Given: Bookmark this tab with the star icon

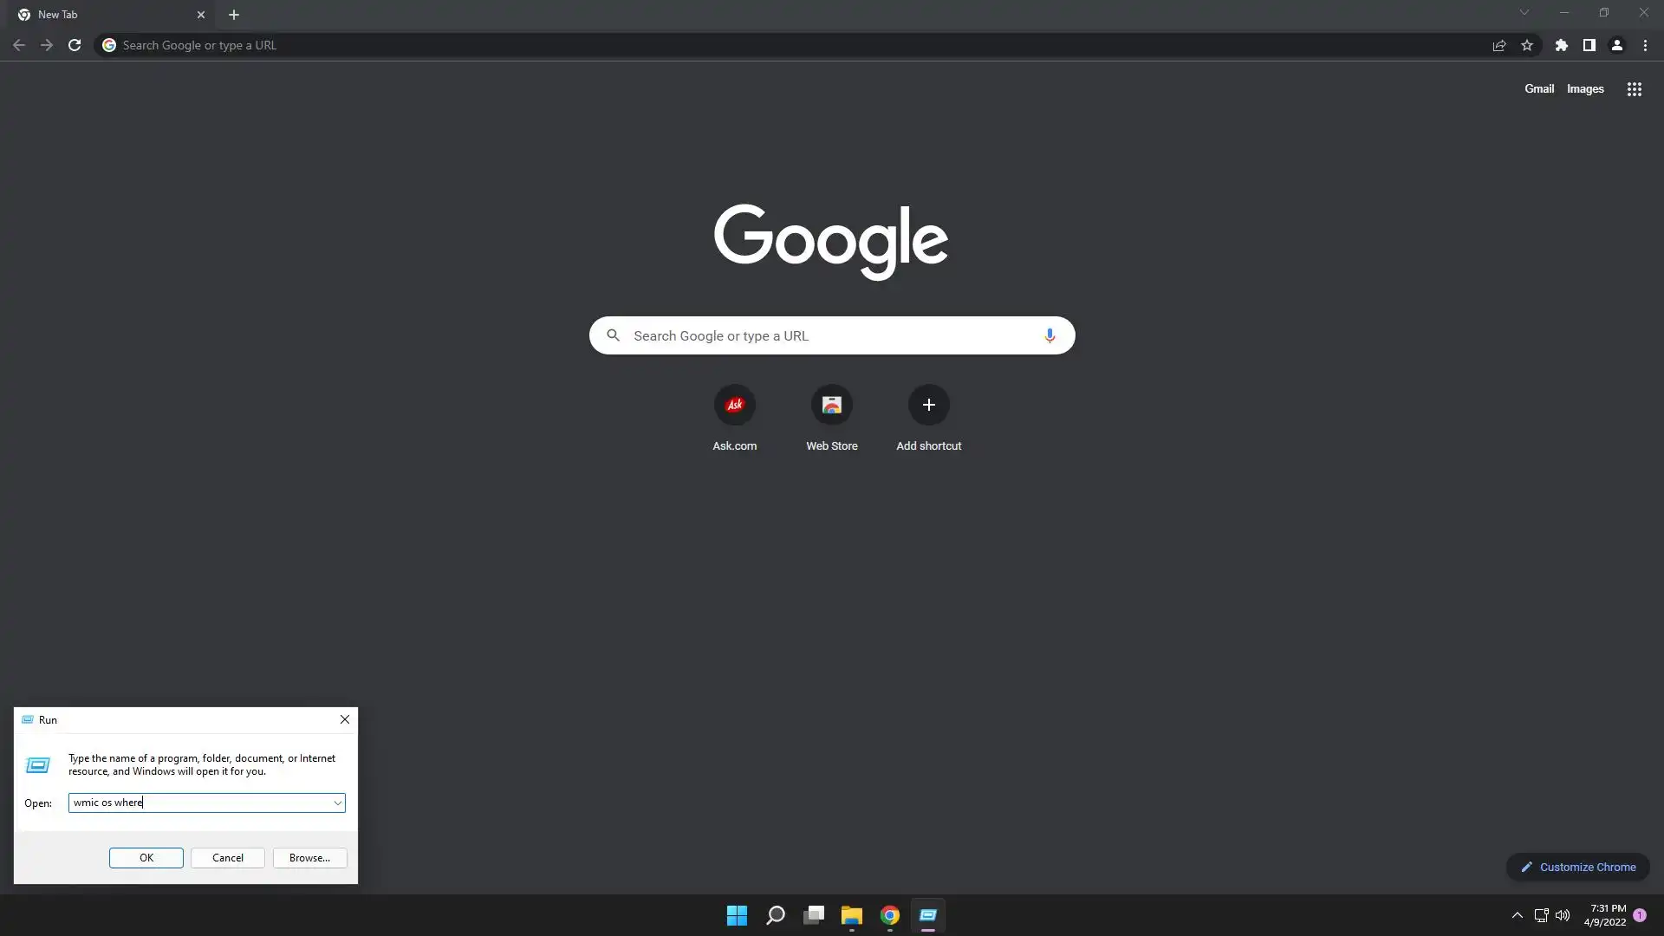Looking at the screenshot, I should click(x=1527, y=45).
